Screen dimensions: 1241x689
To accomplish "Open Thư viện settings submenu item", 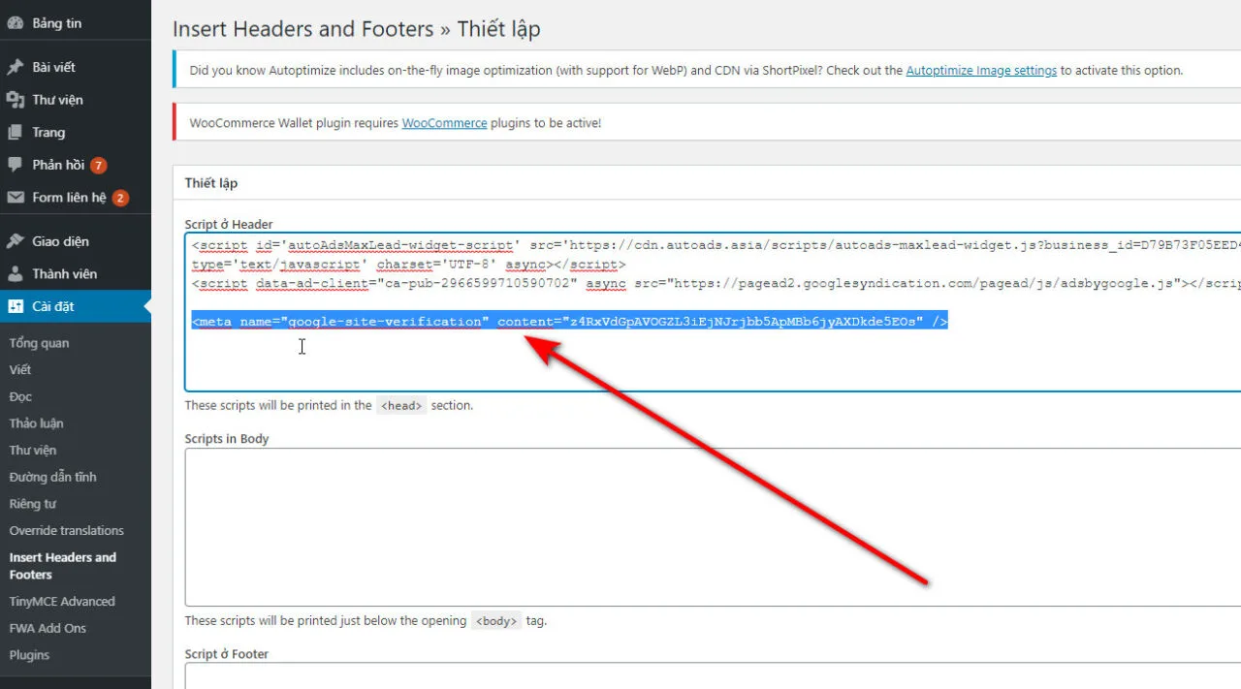I will point(33,451).
